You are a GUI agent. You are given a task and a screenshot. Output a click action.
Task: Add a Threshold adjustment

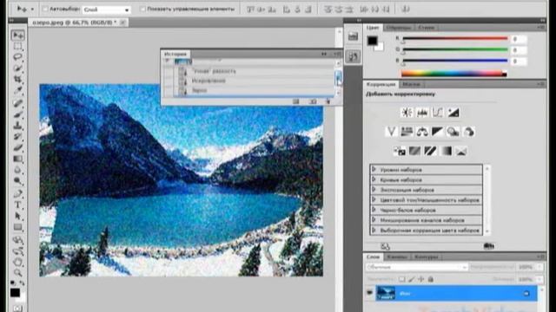[430, 151]
